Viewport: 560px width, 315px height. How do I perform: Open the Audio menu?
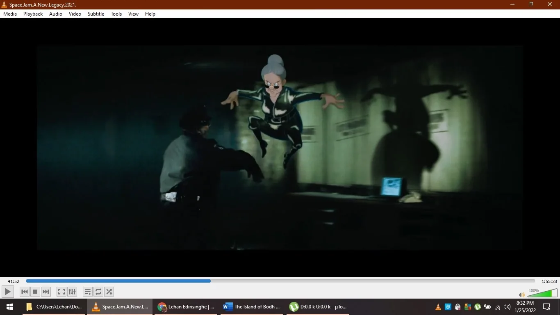56,14
